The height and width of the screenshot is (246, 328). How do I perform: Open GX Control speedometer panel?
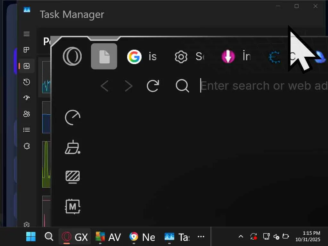[x=73, y=118]
